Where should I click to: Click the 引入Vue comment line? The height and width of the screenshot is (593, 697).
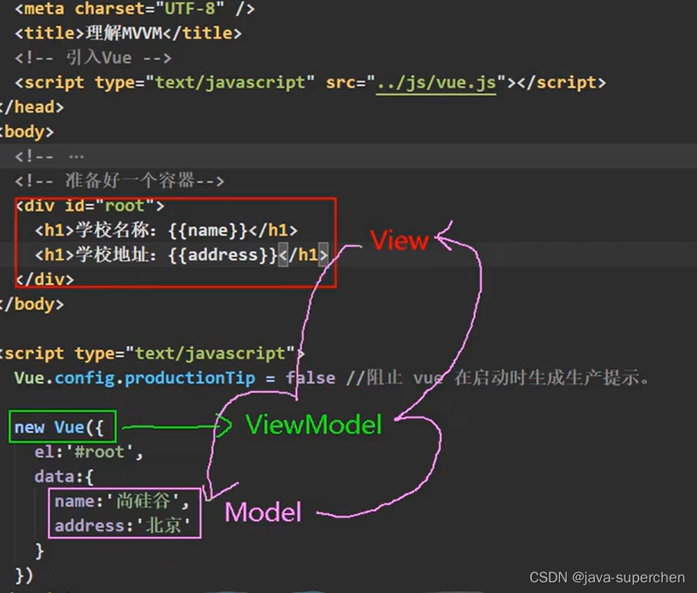pos(93,58)
